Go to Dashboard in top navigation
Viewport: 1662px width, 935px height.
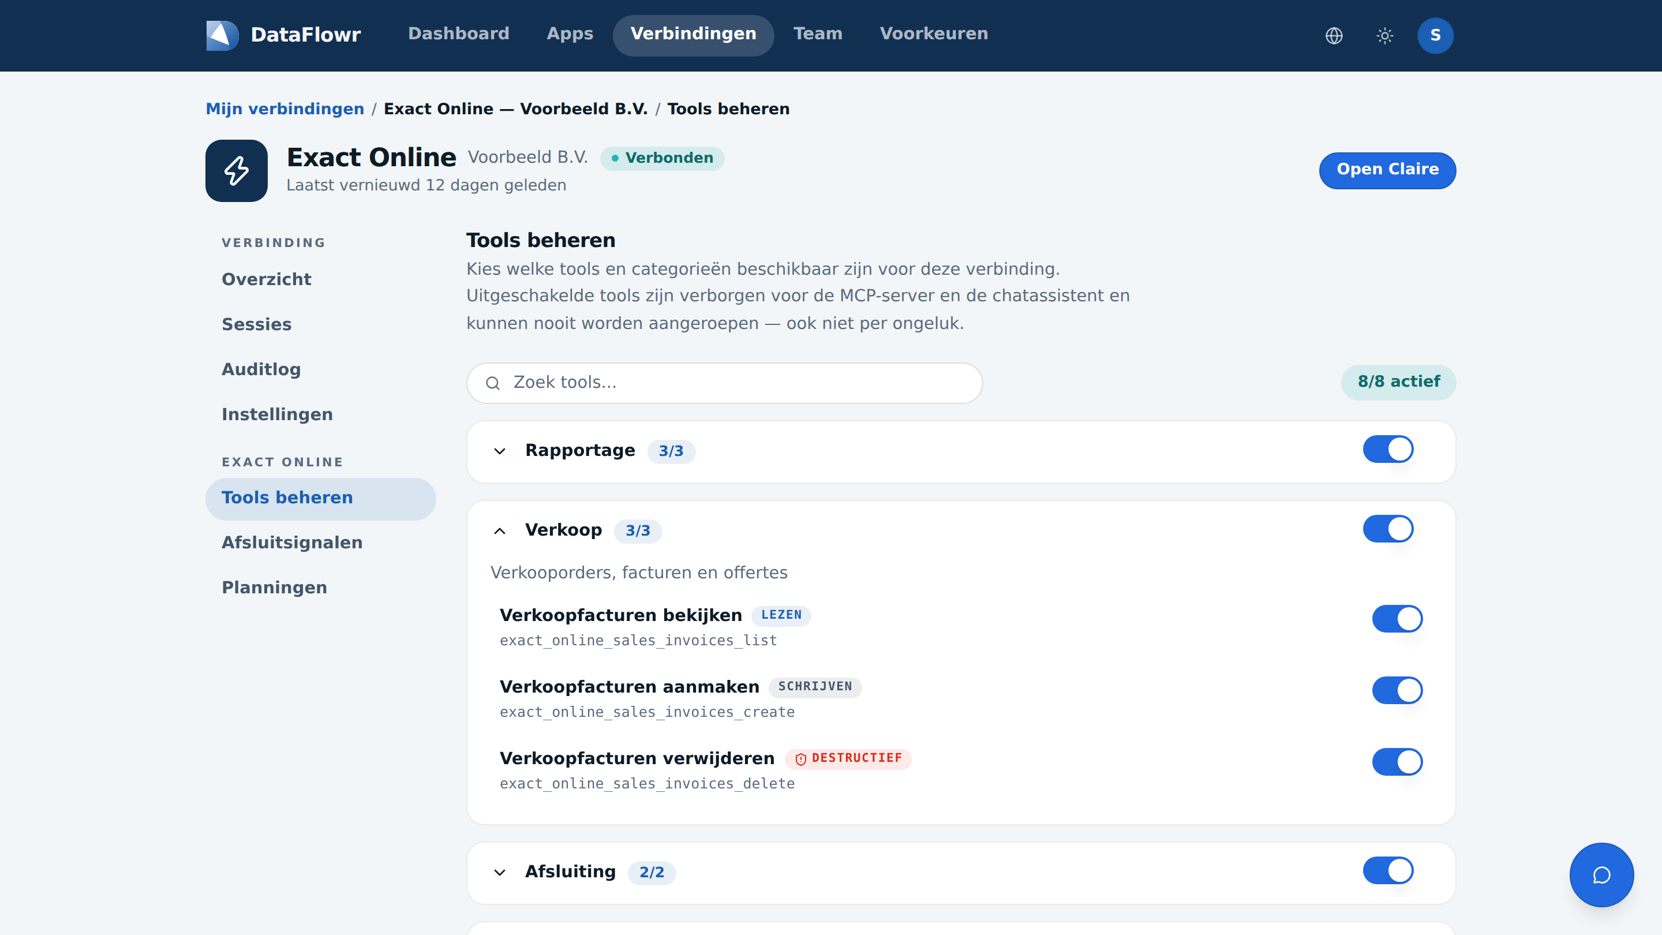pyautogui.click(x=459, y=34)
